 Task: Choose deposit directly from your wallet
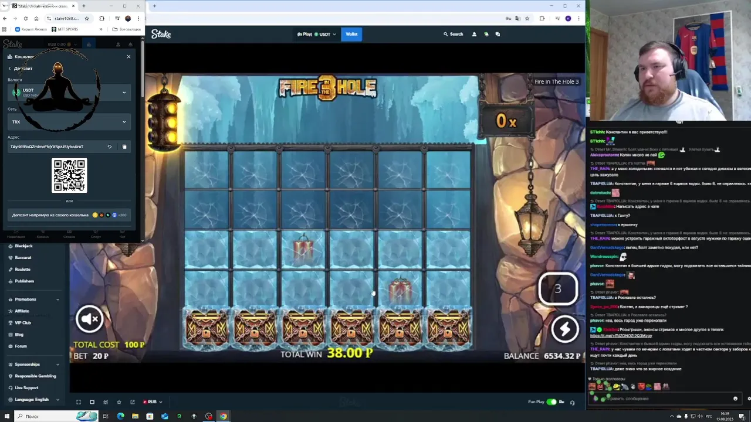click(x=69, y=215)
